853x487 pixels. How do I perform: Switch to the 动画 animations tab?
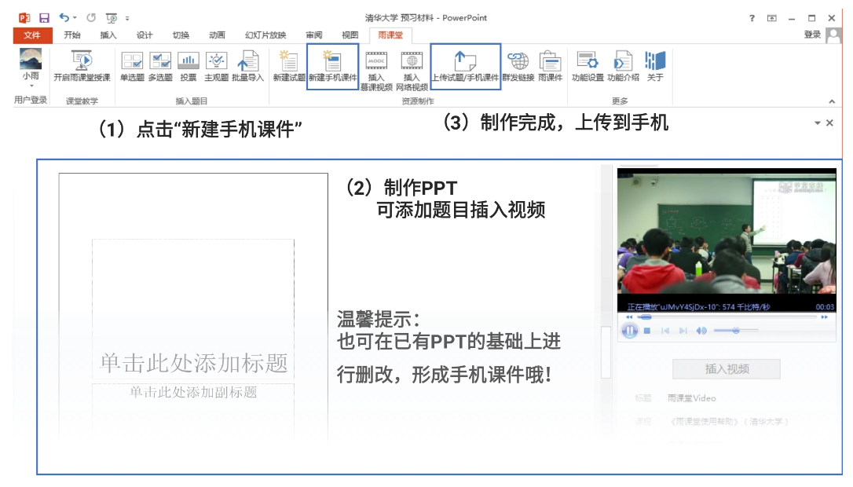pos(217,35)
